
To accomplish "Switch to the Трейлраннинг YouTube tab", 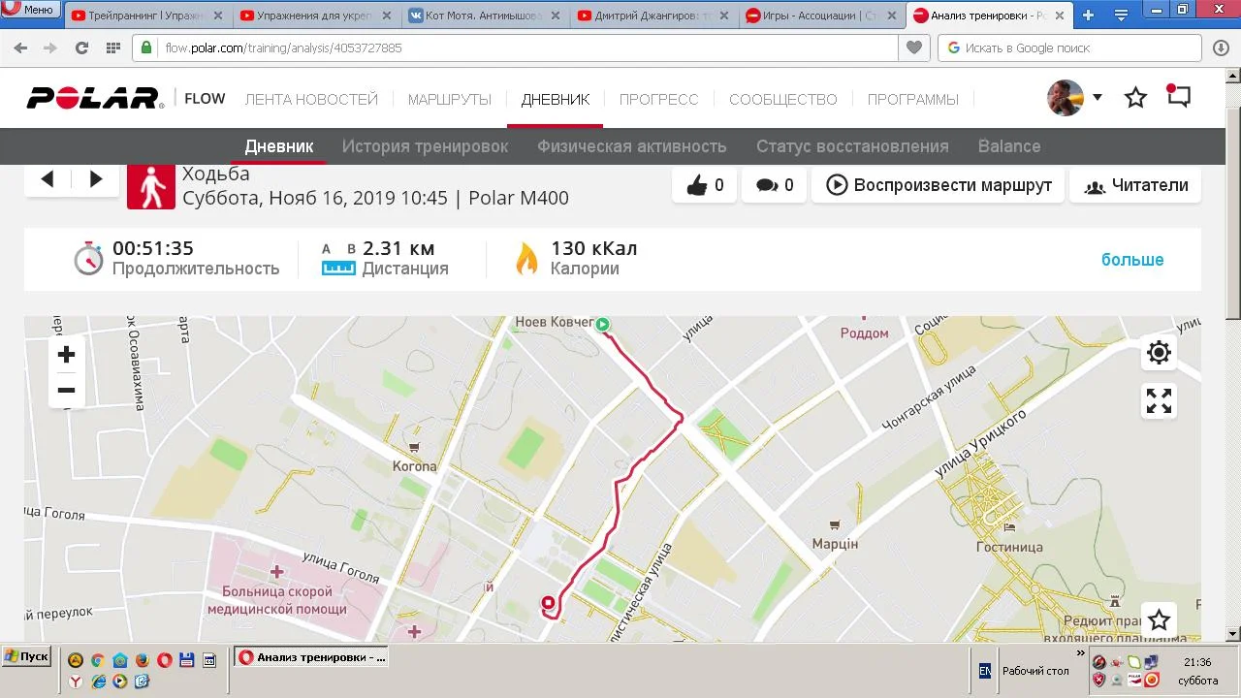I will pos(147,16).
